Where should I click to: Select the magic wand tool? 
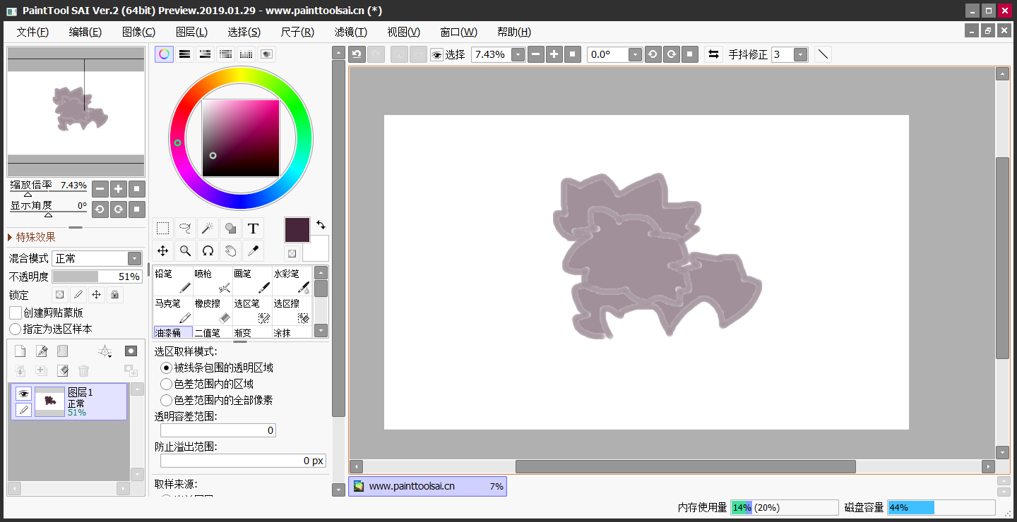tap(208, 228)
